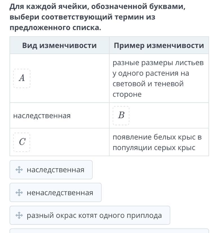Click the move icon on the ненаследственная chip
This screenshot has width=218, height=233.
[19, 192]
